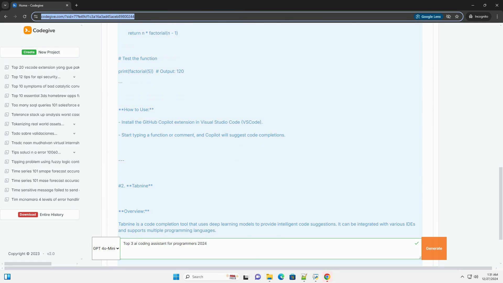Click the third-party cookies blocked eye icon
This screenshot has width=503, height=283.
click(x=449, y=17)
